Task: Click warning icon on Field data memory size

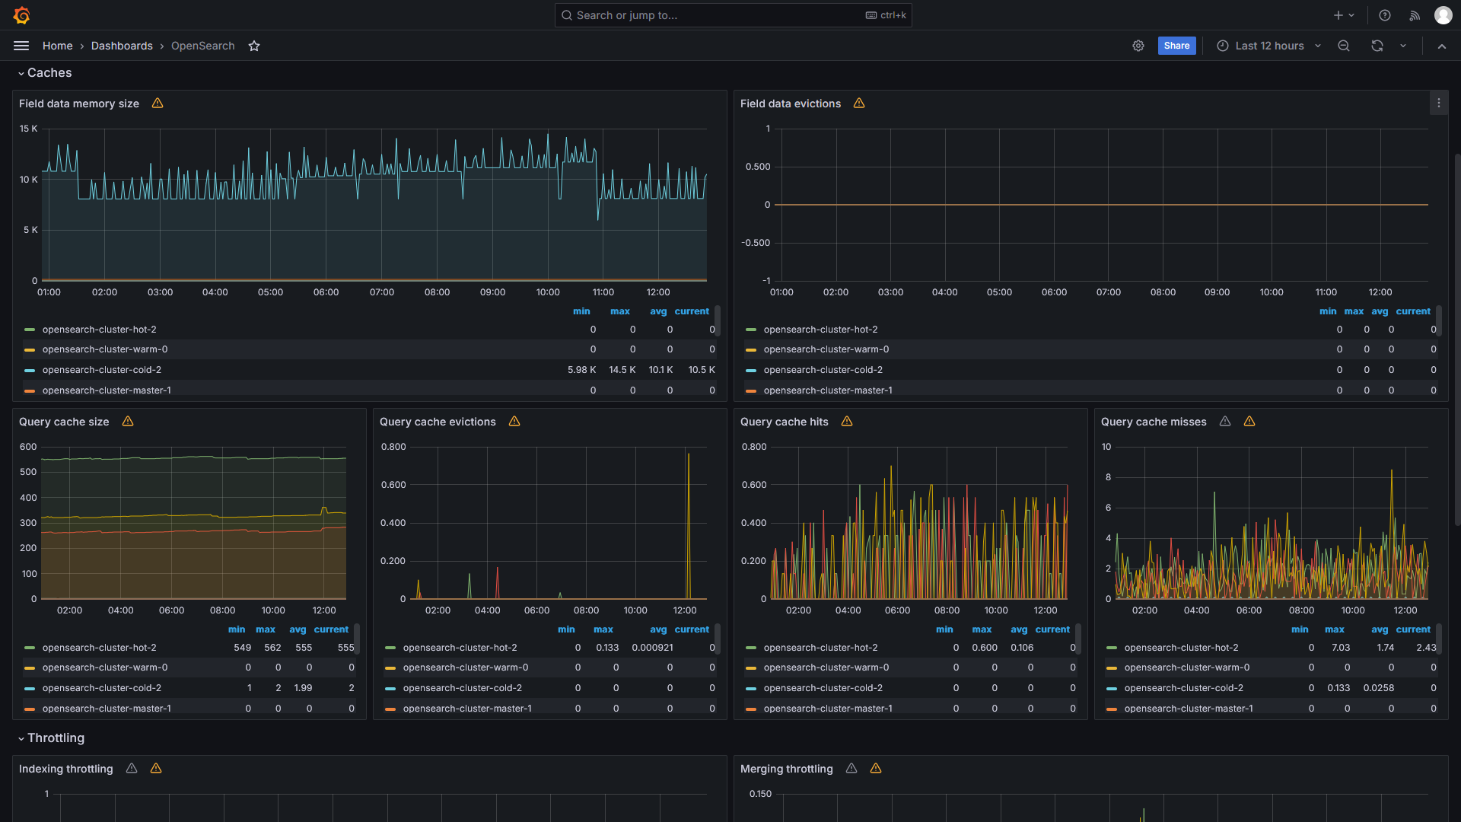Action: (x=158, y=104)
